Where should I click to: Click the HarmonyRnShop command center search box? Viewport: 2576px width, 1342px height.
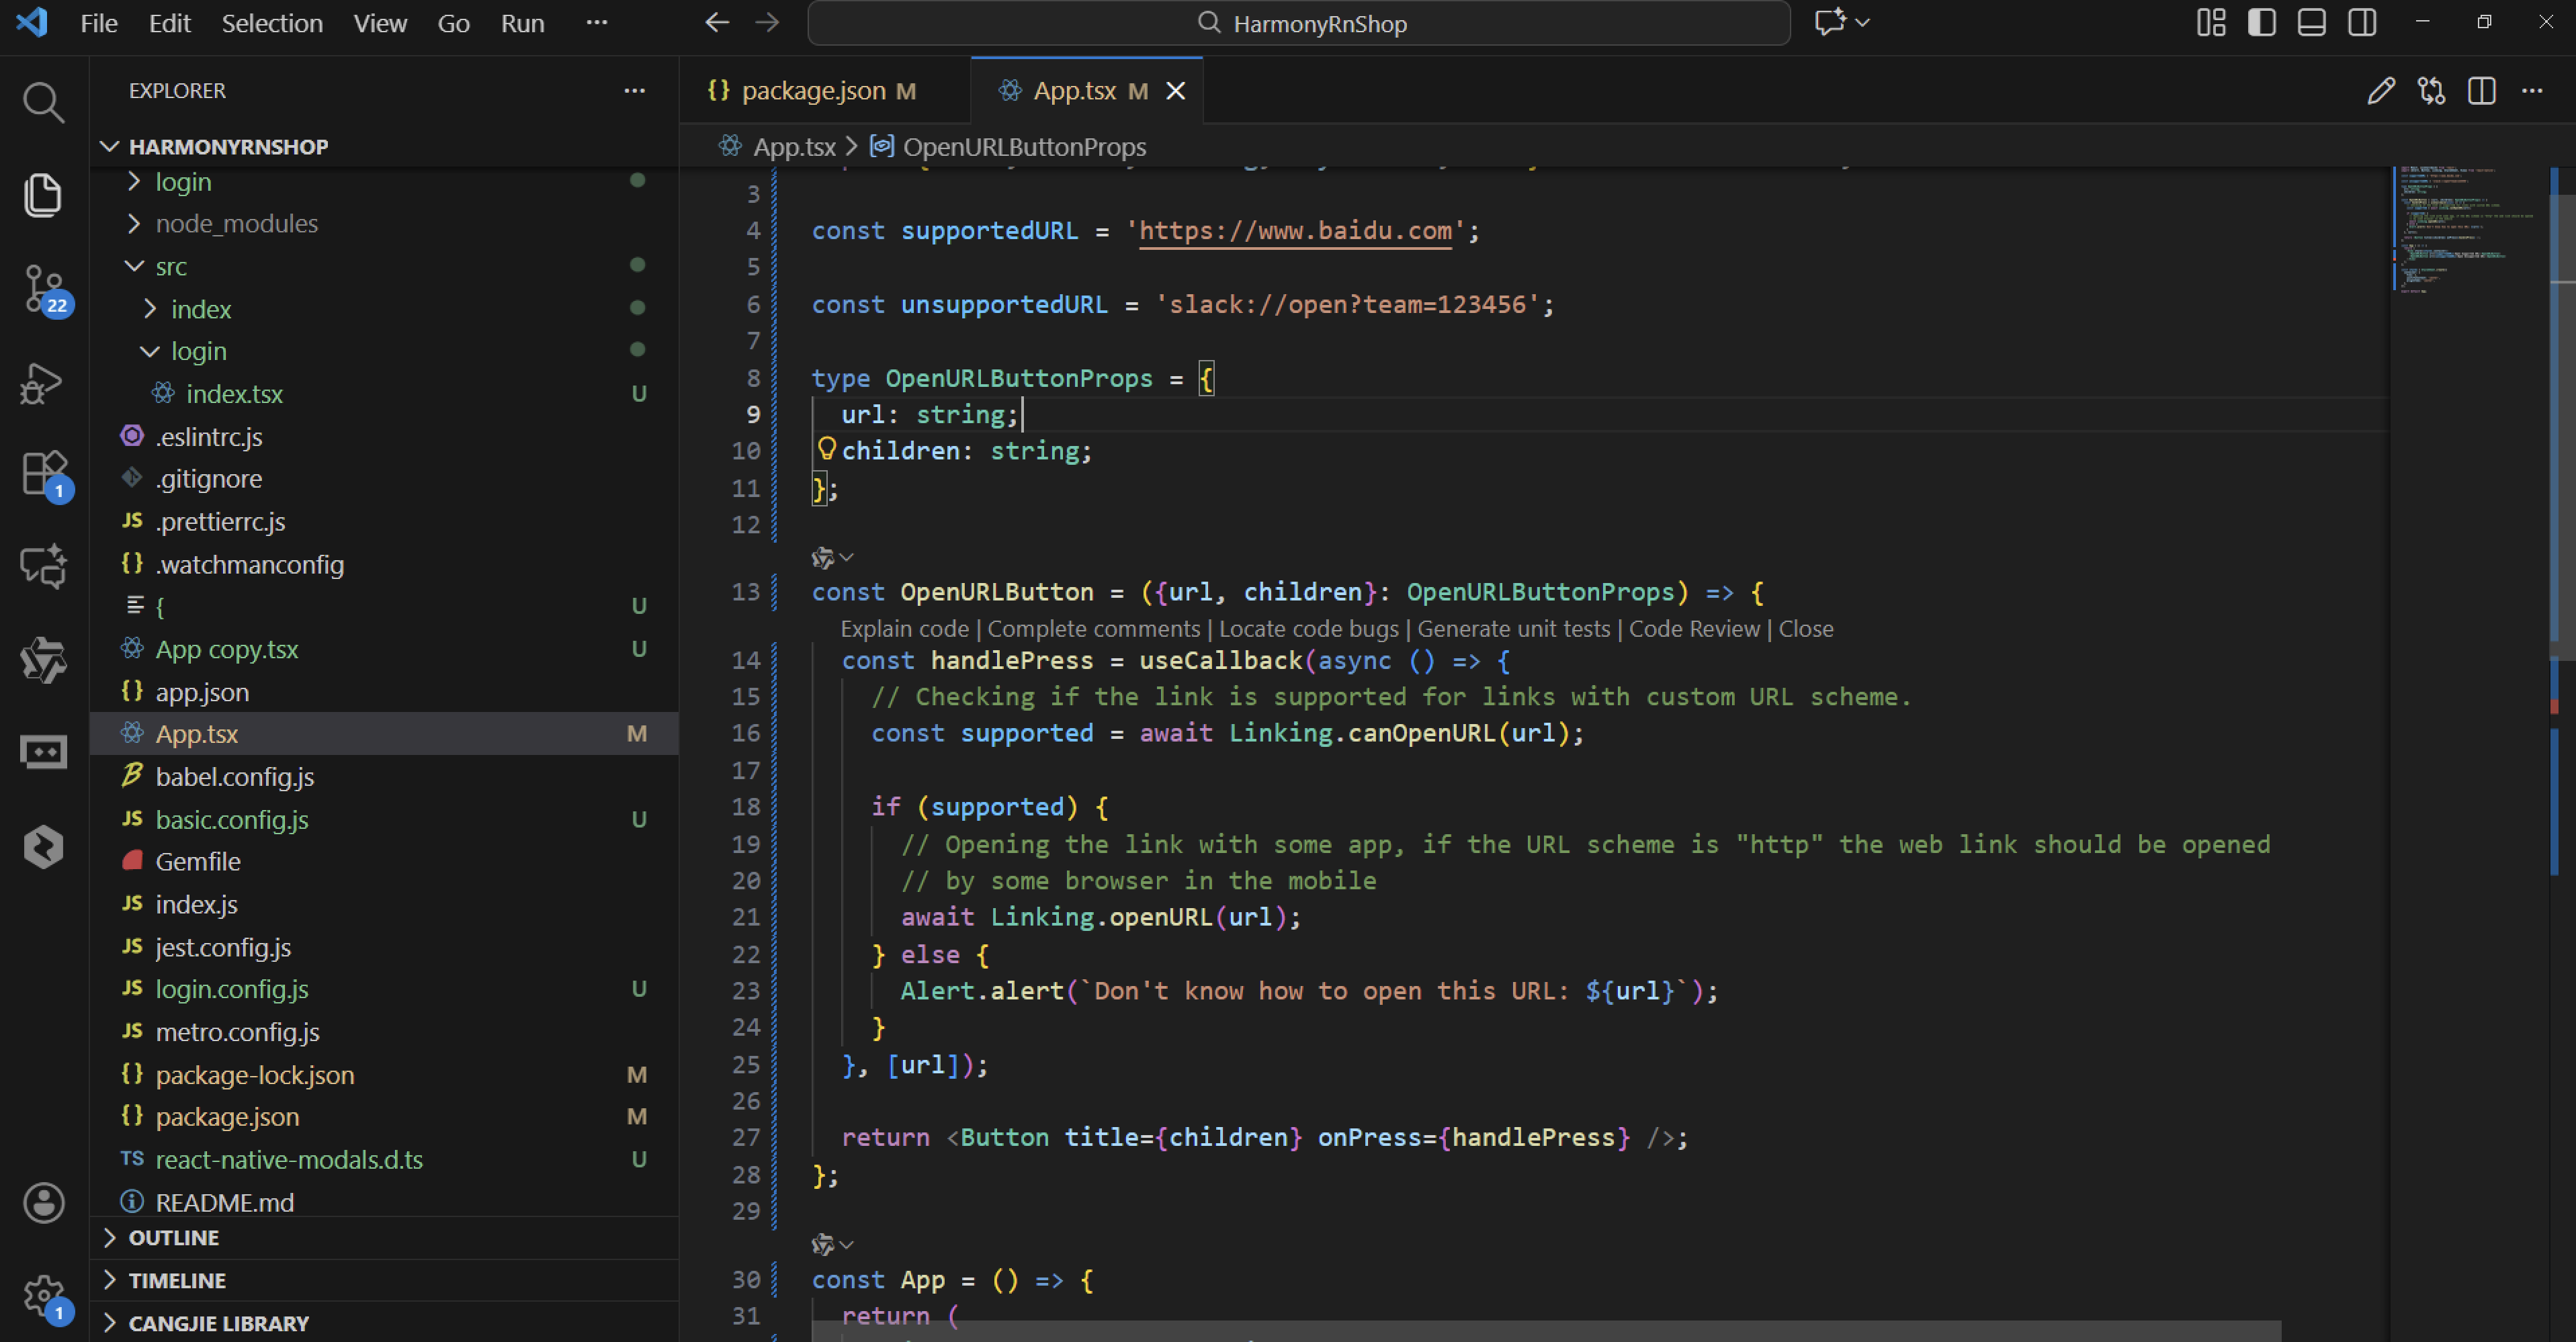coord(1298,23)
